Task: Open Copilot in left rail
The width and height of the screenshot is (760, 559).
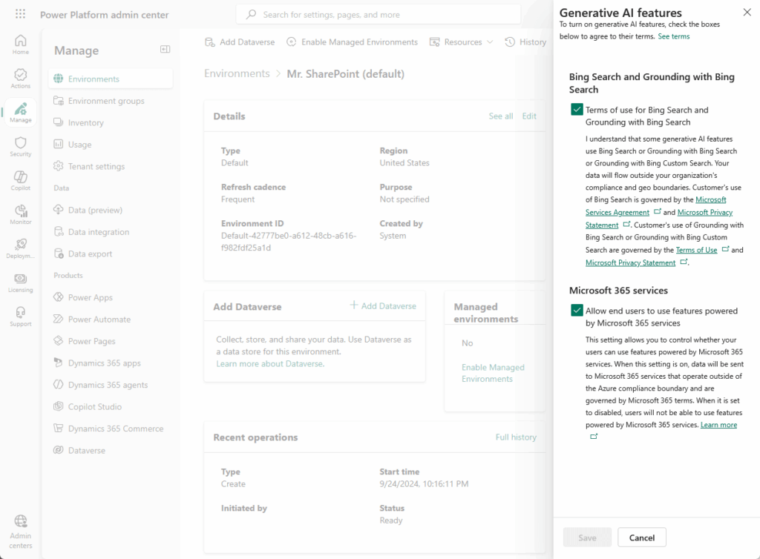Action: point(20,180)
